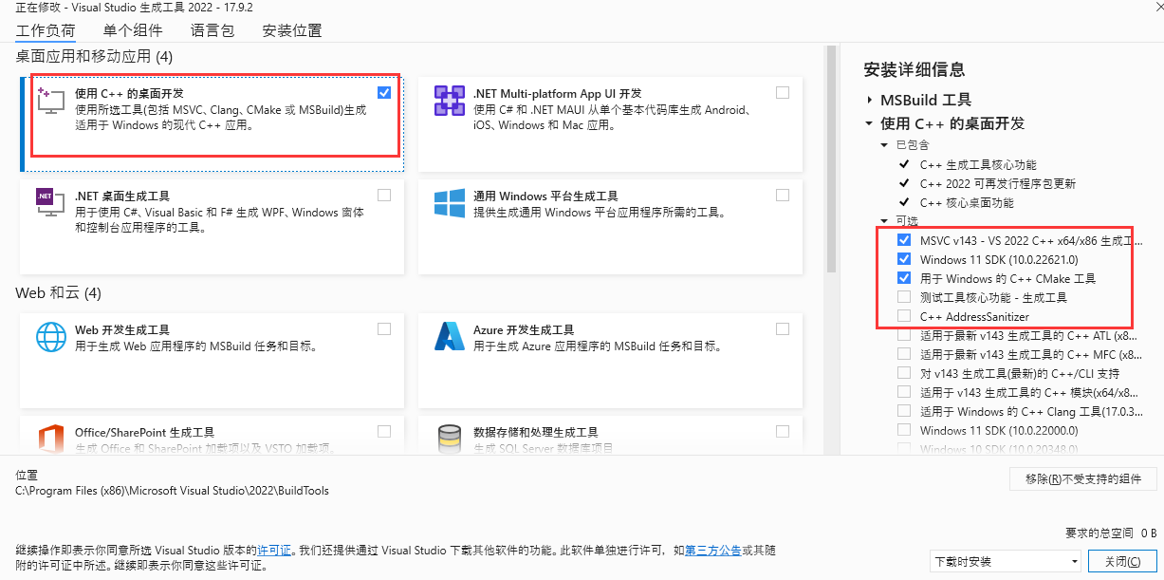Open the 下载时安装 install mode dropdown
The image size is (1164, 580).
tap(1006, 561)
